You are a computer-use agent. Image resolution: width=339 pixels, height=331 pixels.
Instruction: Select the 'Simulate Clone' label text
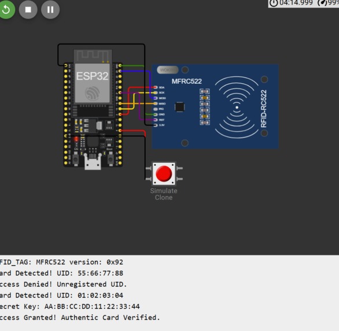click(164, 194)
